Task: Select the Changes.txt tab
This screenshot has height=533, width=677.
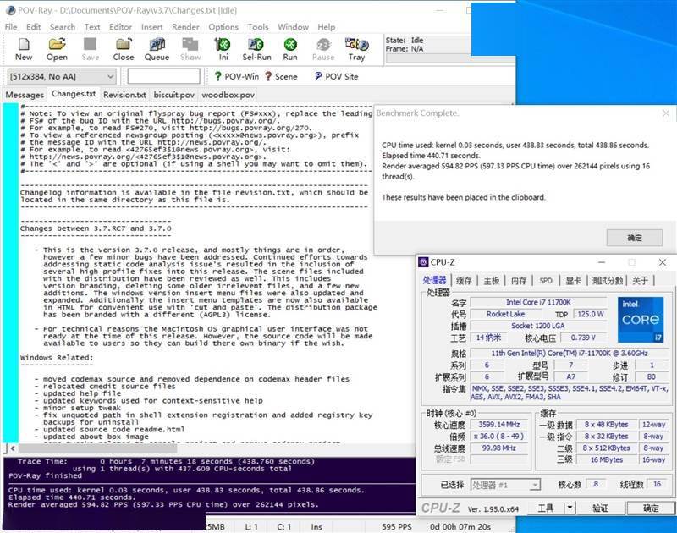Action: [x=74, y=94]
